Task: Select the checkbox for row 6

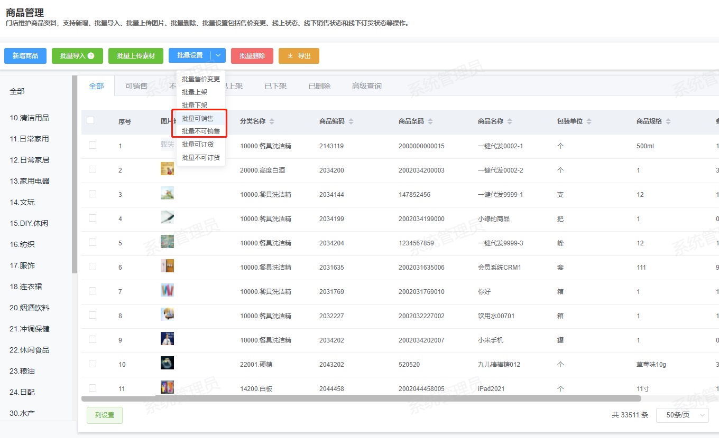Action: click(x=93, y=266)
